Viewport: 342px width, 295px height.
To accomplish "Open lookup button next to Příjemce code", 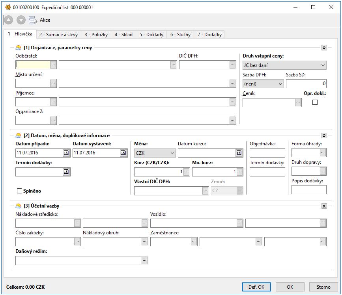I will coord(53,102).
